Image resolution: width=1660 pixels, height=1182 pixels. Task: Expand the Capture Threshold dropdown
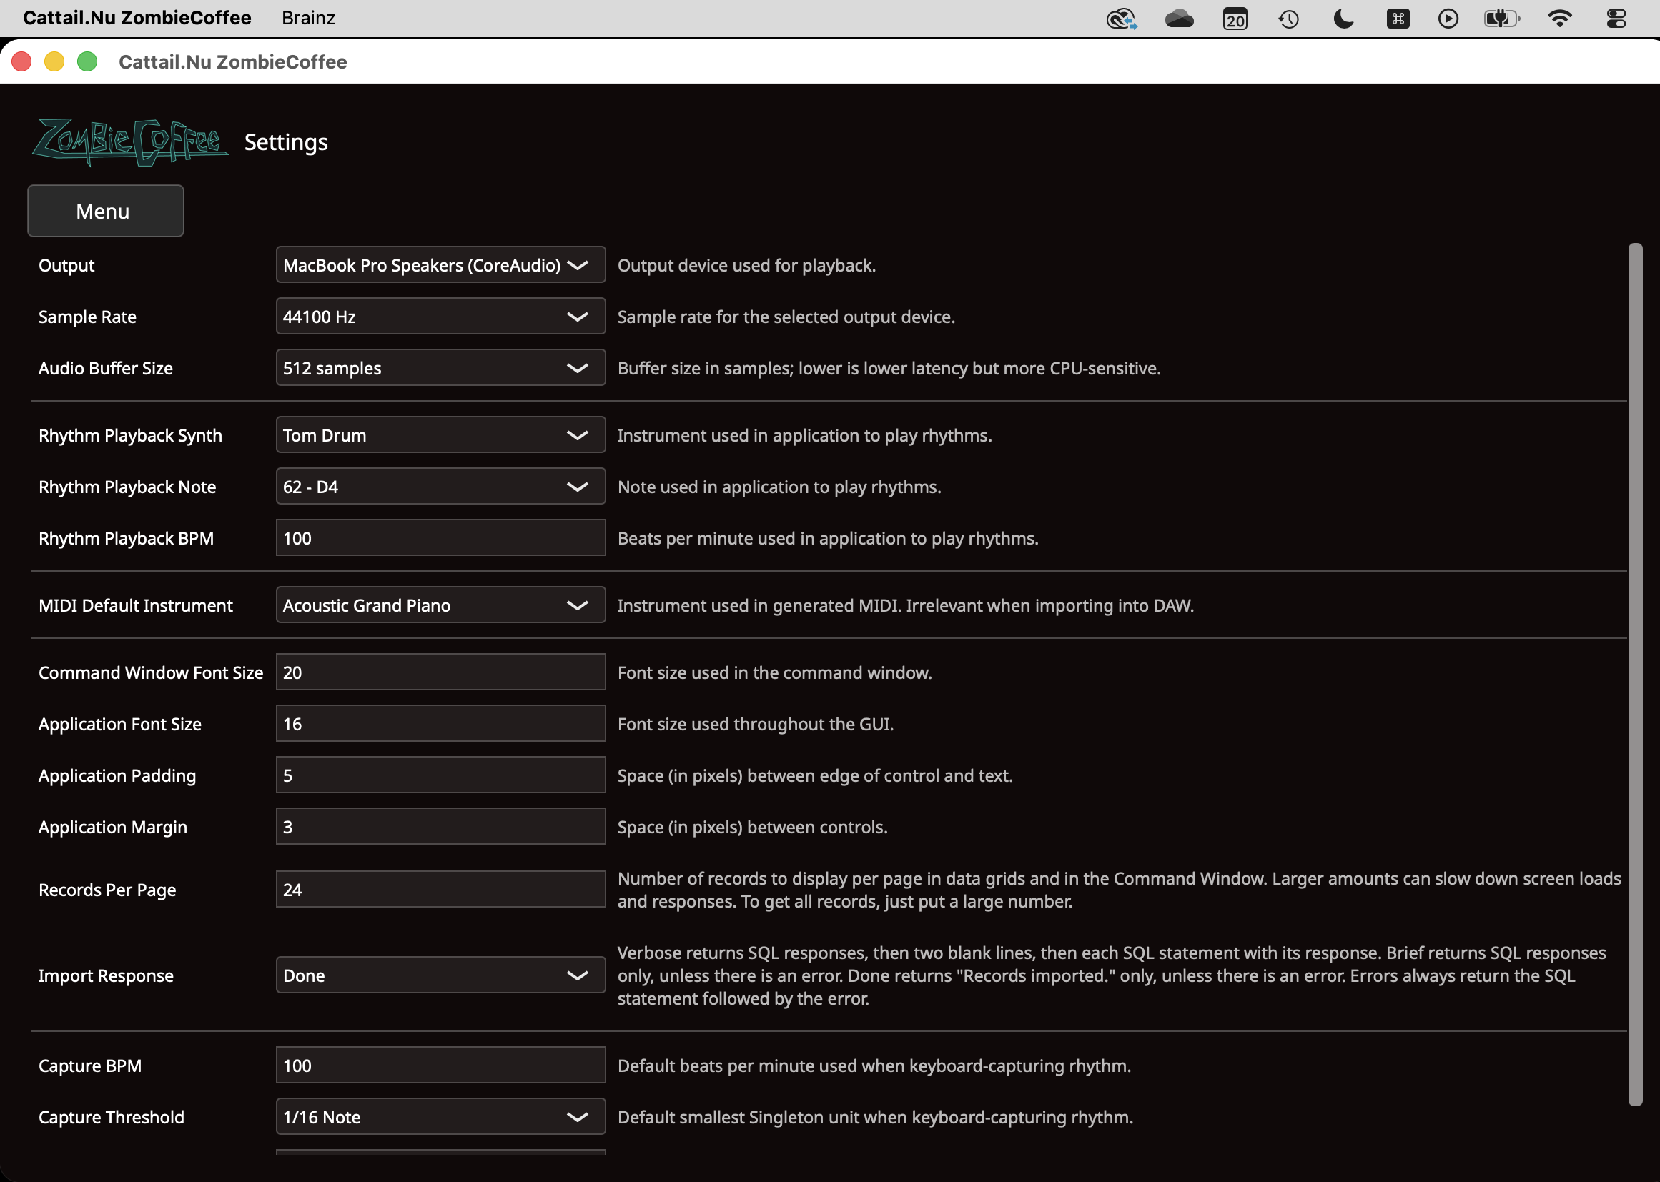pos(440,1116)
